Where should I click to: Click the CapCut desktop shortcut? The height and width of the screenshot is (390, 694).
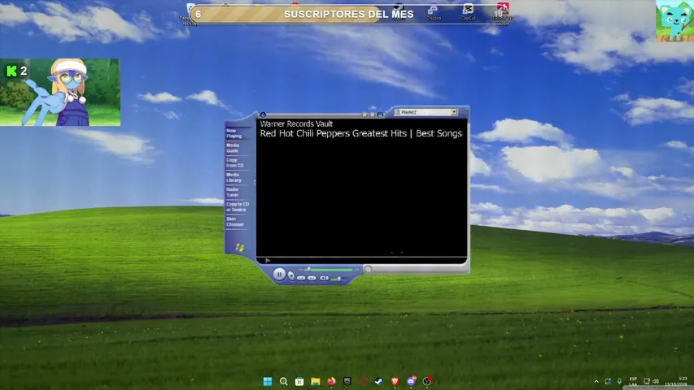click(x=469, y=11)
